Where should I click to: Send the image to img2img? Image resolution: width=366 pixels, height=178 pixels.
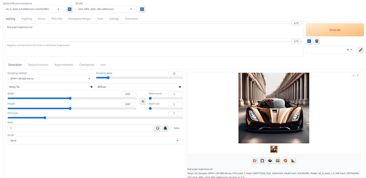coord(278,161)
